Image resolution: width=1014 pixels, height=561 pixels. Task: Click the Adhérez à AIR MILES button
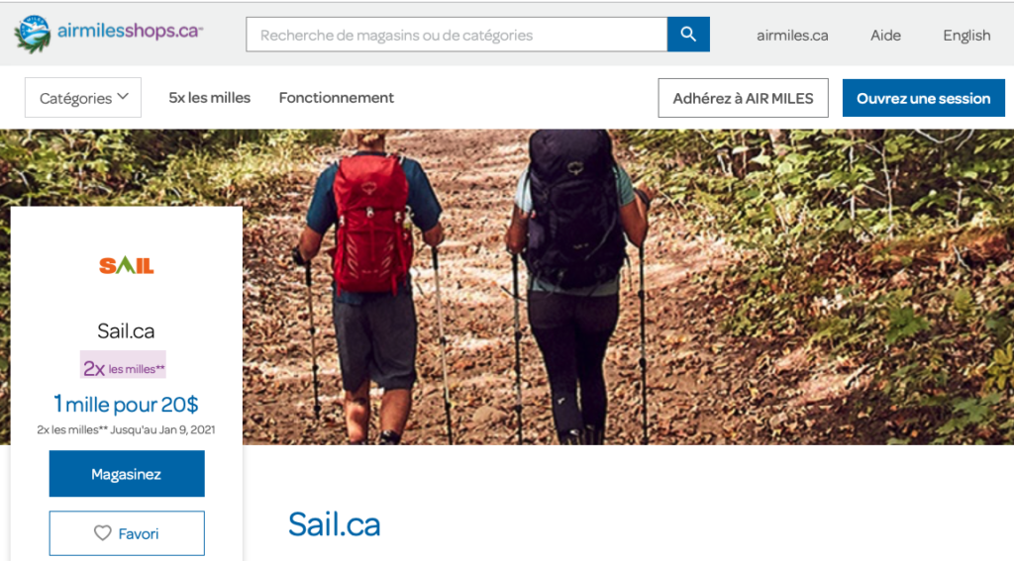743,98
